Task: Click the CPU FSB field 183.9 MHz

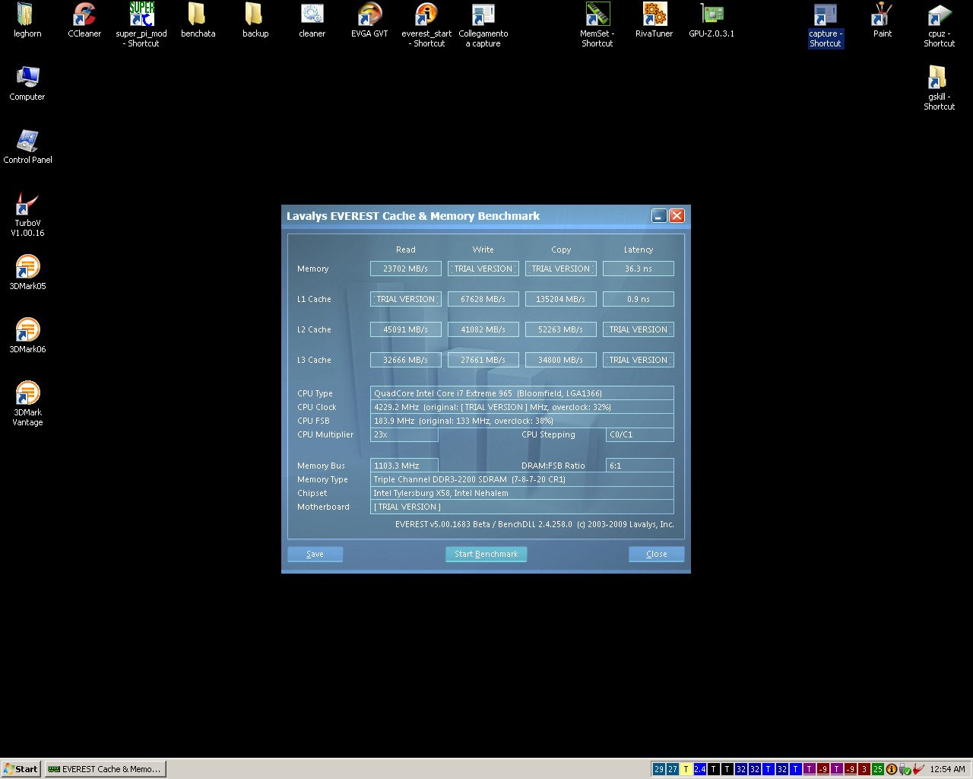Action: click(x=521, y=421)
